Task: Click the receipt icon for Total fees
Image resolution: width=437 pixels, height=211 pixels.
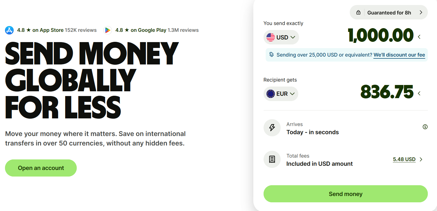Action: 272,159
